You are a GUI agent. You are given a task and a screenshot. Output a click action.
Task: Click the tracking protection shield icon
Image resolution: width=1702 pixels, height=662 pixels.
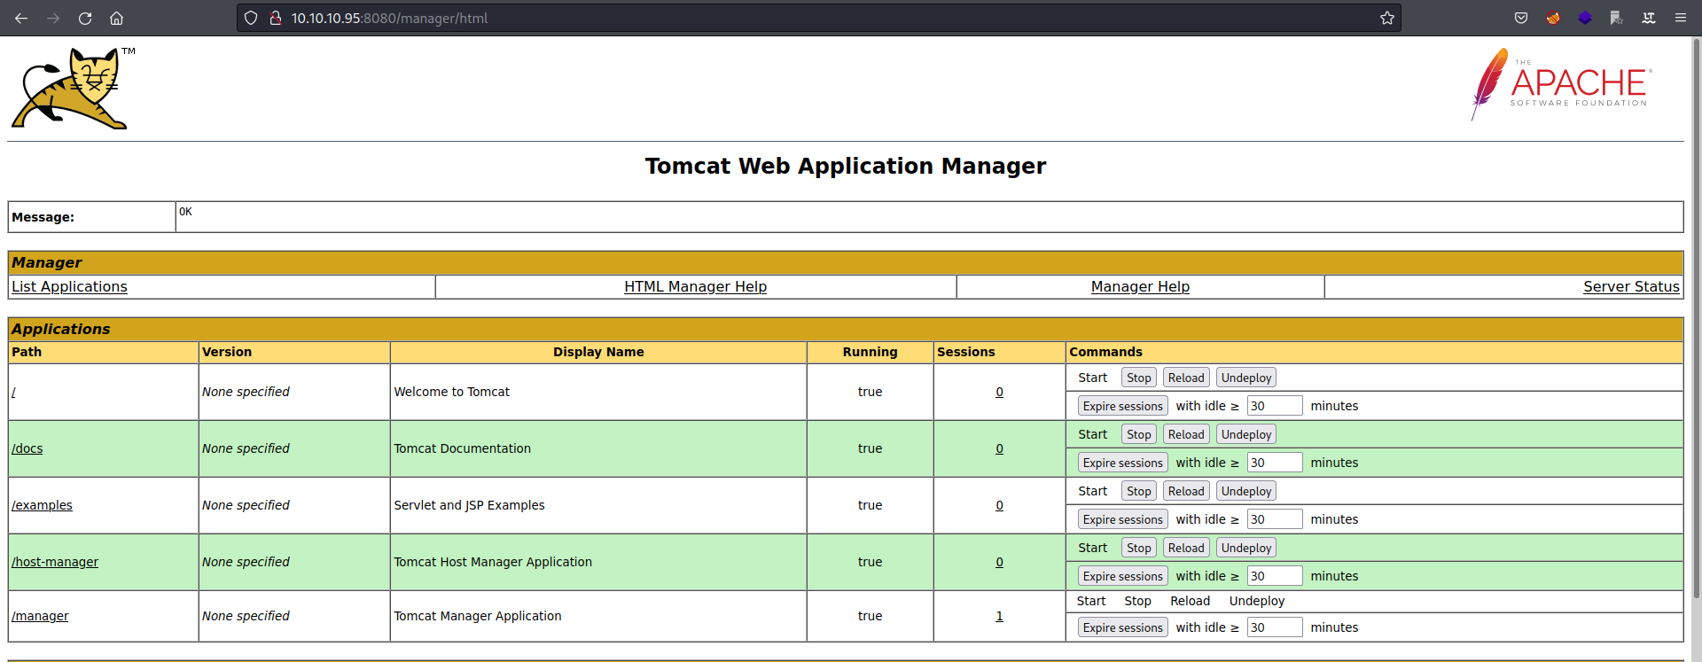(x=251, y=18)
